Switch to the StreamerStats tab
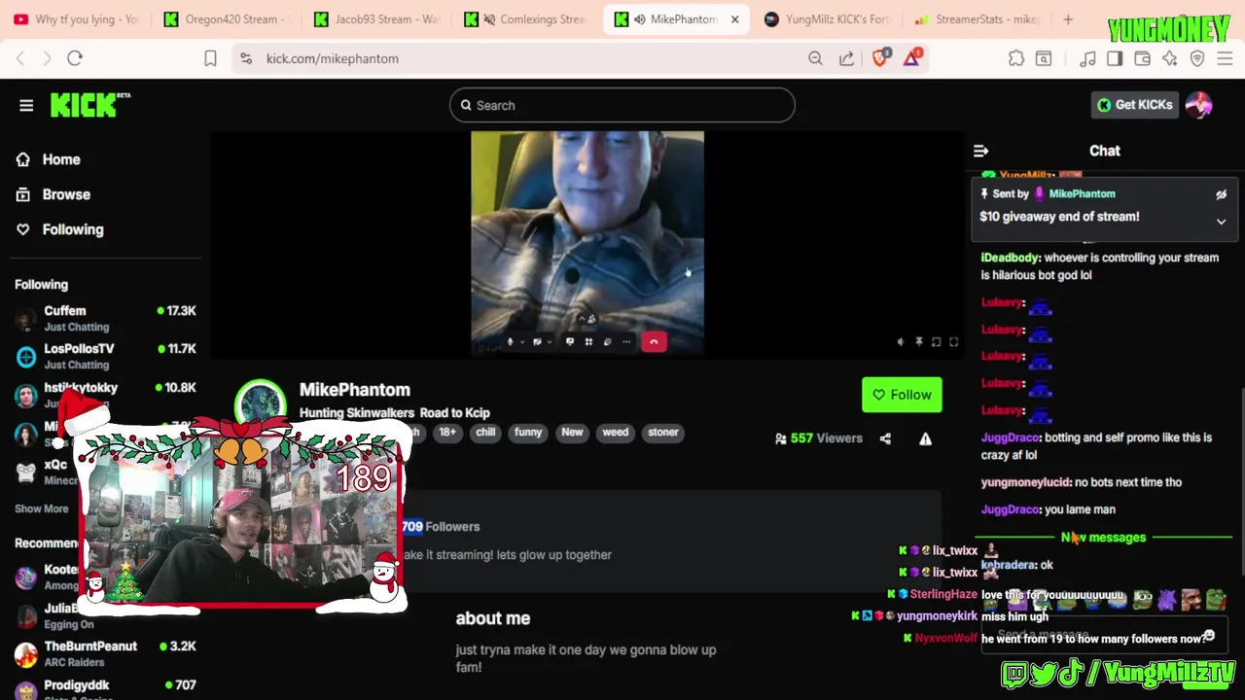The width and height of the screenshot is (1245, 700). pyautogui.click(x=978, y=19)
